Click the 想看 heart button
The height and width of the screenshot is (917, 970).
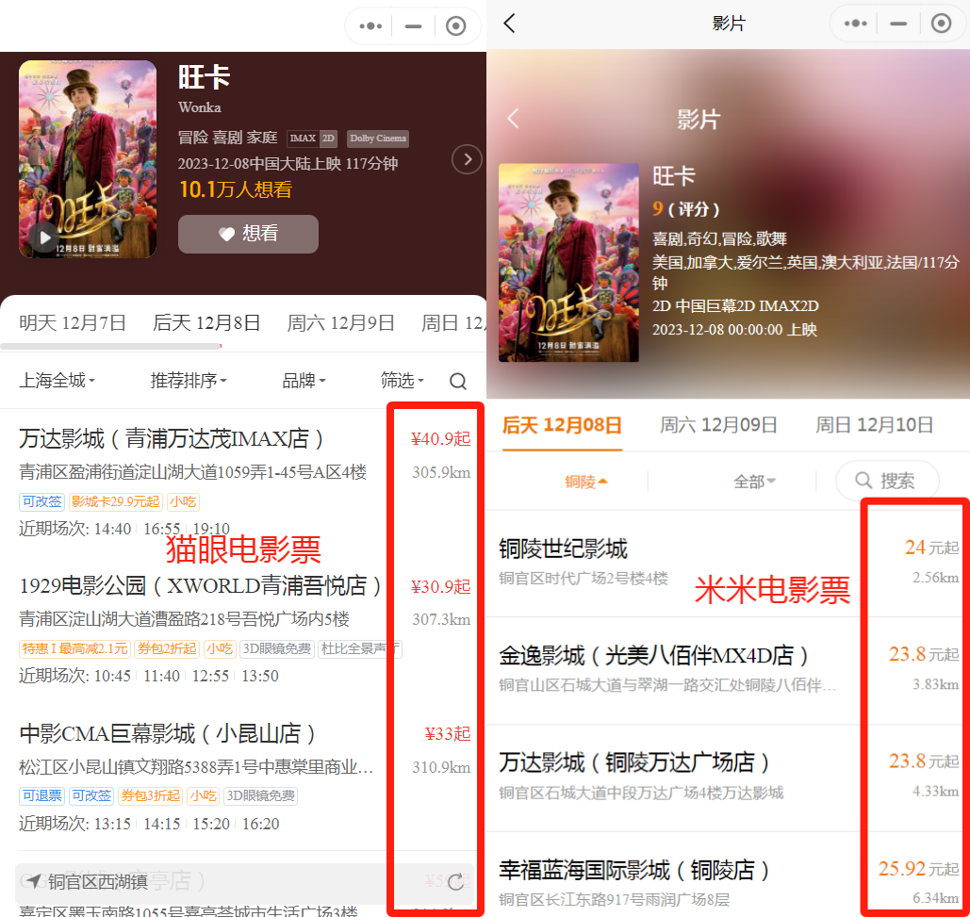point(248,234)
